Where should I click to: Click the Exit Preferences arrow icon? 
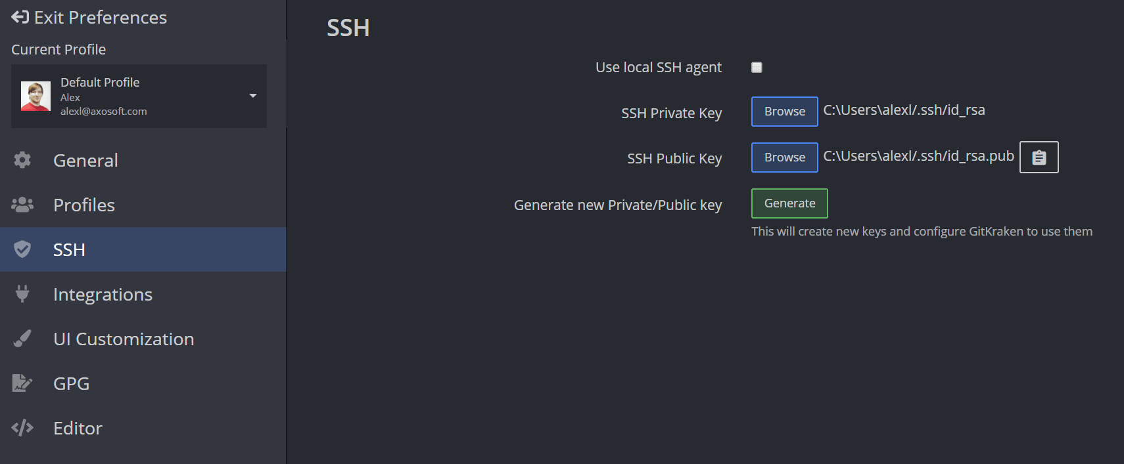point(20,17)
